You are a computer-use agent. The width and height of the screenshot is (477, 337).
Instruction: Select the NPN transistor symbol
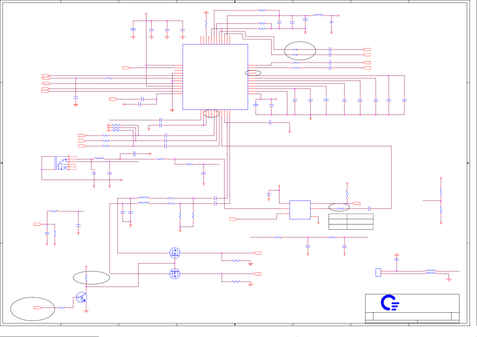82,297
